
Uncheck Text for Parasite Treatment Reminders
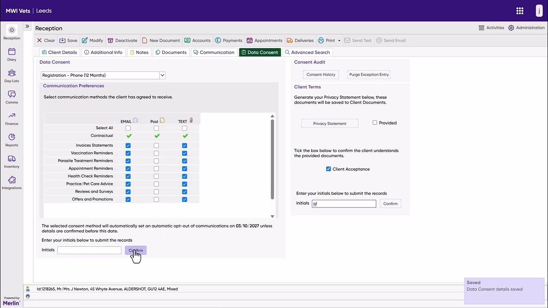(185, 161)
